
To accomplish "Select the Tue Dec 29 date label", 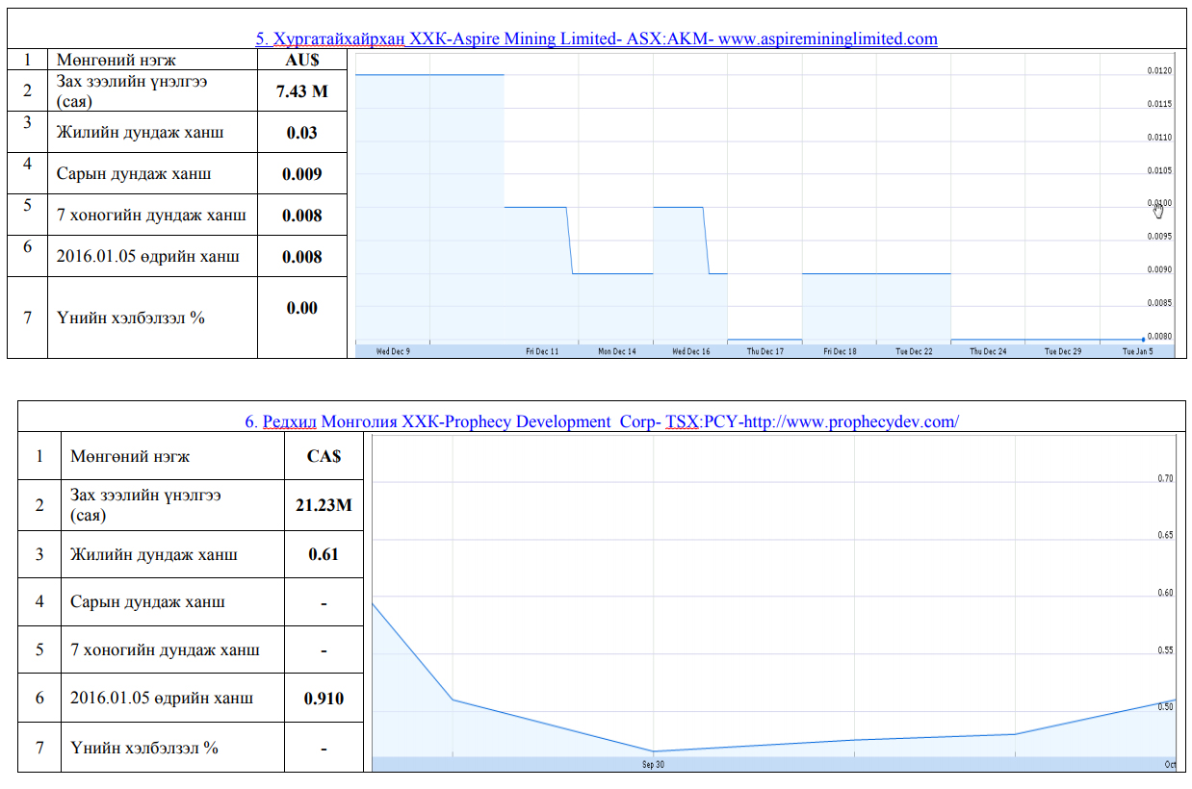I will point(1063,352).
